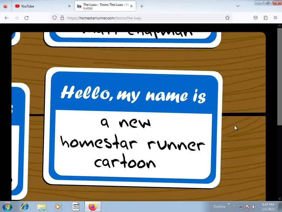The image size is (282, 212).
Task: Show site security padlock info
Action: pos(62,18)
